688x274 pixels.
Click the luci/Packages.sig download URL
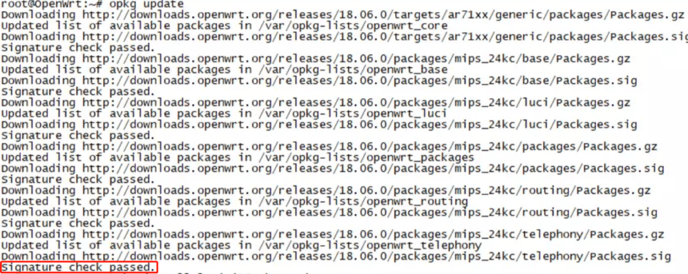(364, 125)
